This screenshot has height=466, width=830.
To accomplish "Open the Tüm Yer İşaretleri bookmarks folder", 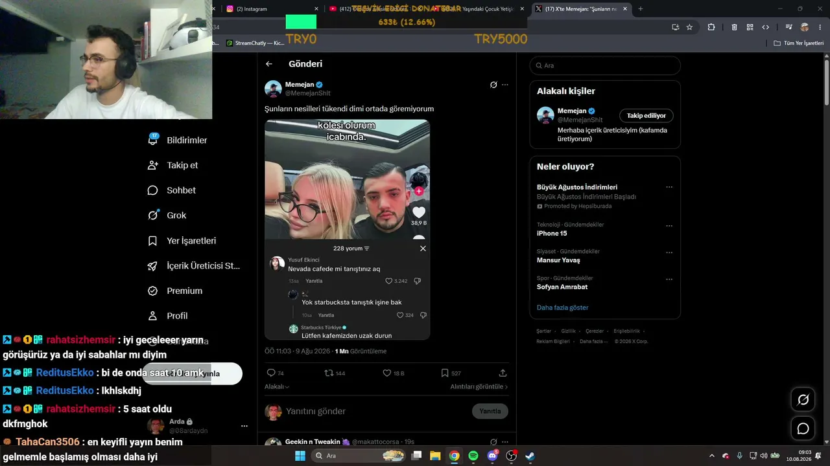I will 798,43.
